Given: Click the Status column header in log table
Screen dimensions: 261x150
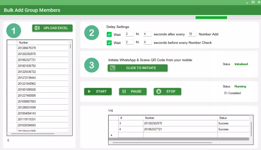Looking at the screenshot, I should point(233,118).
